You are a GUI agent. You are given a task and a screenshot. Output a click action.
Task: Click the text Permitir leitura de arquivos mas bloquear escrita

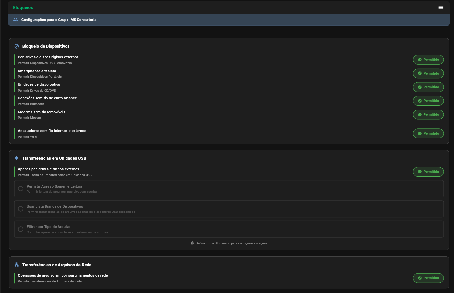(62, 192)
